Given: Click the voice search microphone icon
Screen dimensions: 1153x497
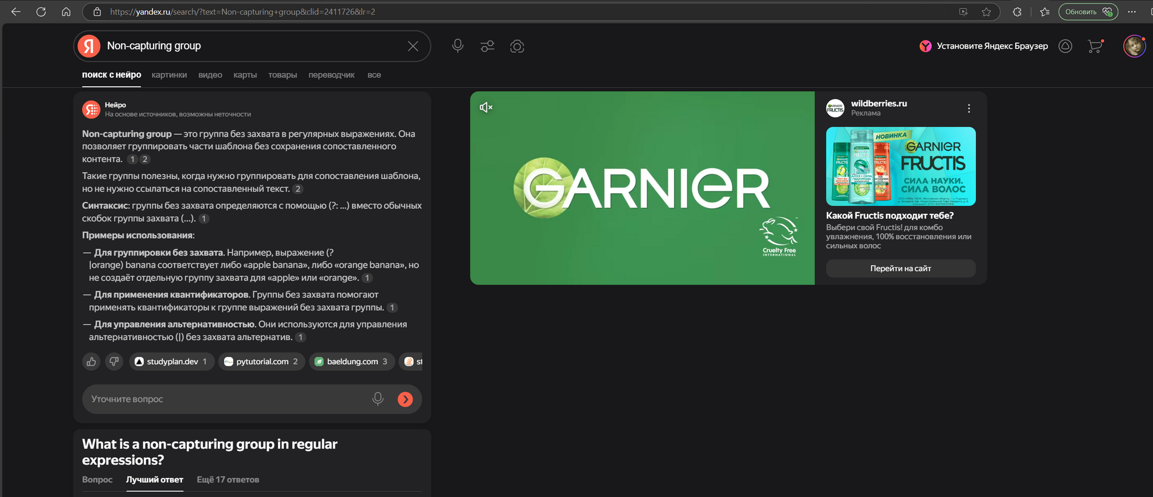Looking at the screenshot, I should [458, 46].
